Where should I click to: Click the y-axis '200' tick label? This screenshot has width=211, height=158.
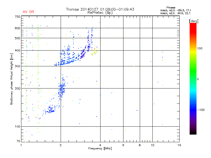(x=17, y=88)
